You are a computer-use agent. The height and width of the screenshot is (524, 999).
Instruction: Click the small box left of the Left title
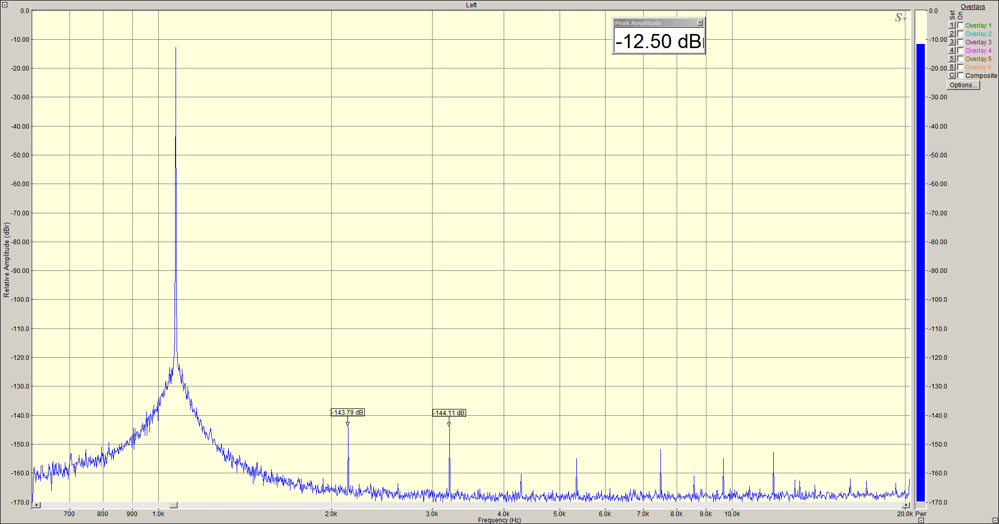click(5, 5)
